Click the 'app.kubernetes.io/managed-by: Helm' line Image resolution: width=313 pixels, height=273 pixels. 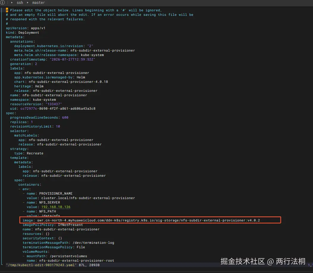(x=49, y=77)
